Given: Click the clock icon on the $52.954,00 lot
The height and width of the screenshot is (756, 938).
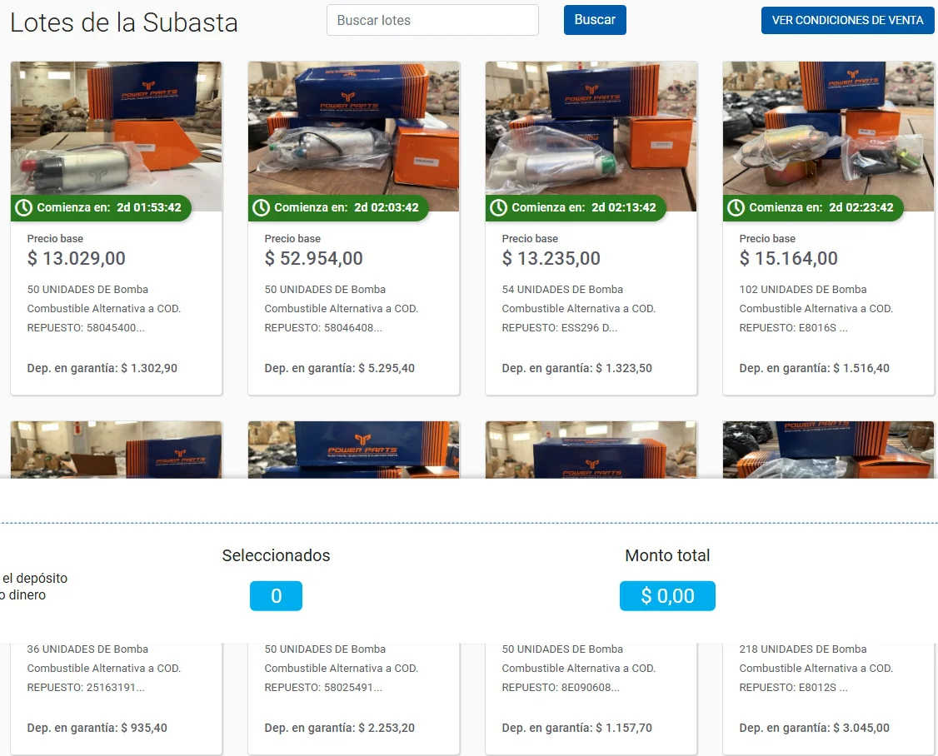Looking at the screenshot, I should [262, 207].
